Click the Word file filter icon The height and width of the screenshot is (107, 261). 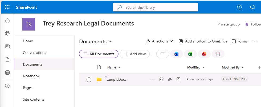176,54
